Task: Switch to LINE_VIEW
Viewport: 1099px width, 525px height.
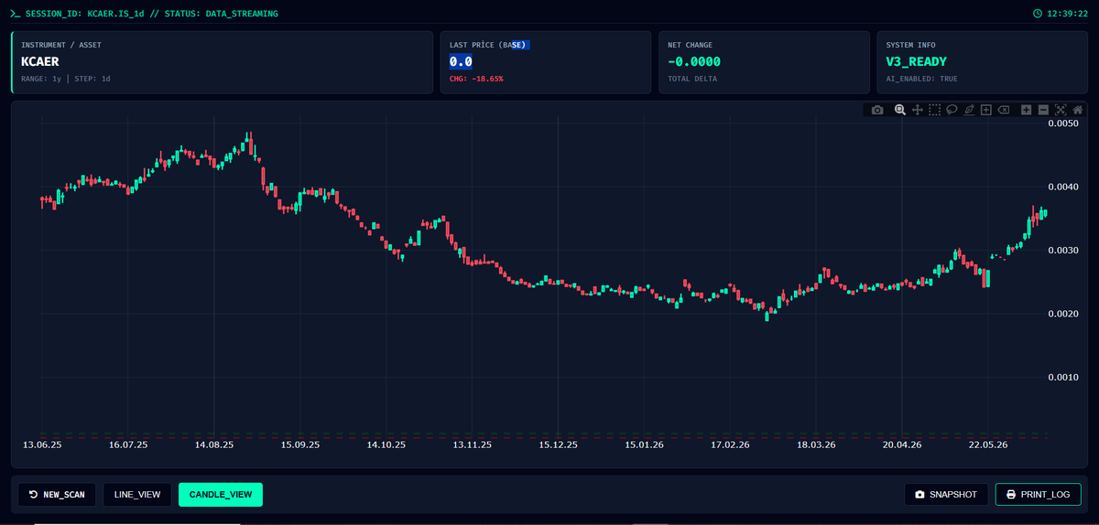Action: point(137,495)
